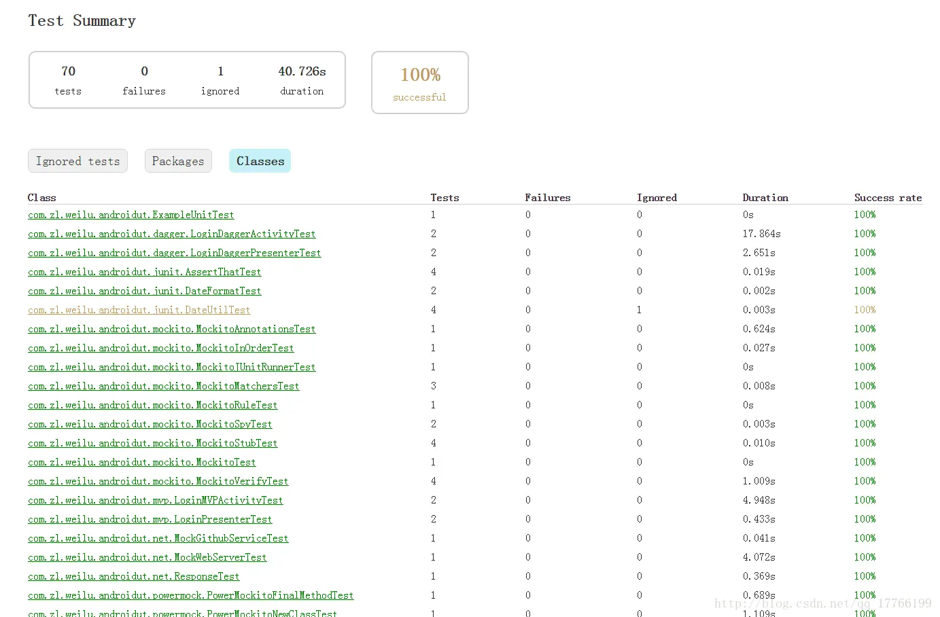Open dagger.LoginDaggerPresenterTest class link

click(175, 253)
